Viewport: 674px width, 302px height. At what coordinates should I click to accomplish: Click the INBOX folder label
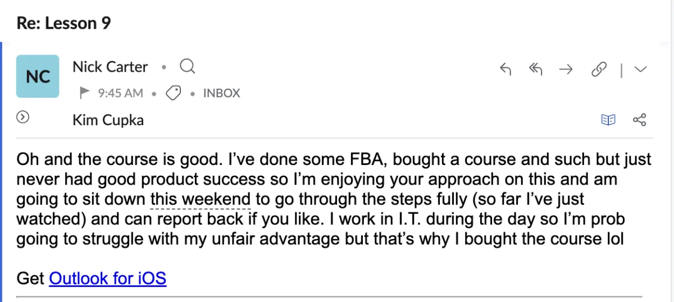[x=221, y=93]
